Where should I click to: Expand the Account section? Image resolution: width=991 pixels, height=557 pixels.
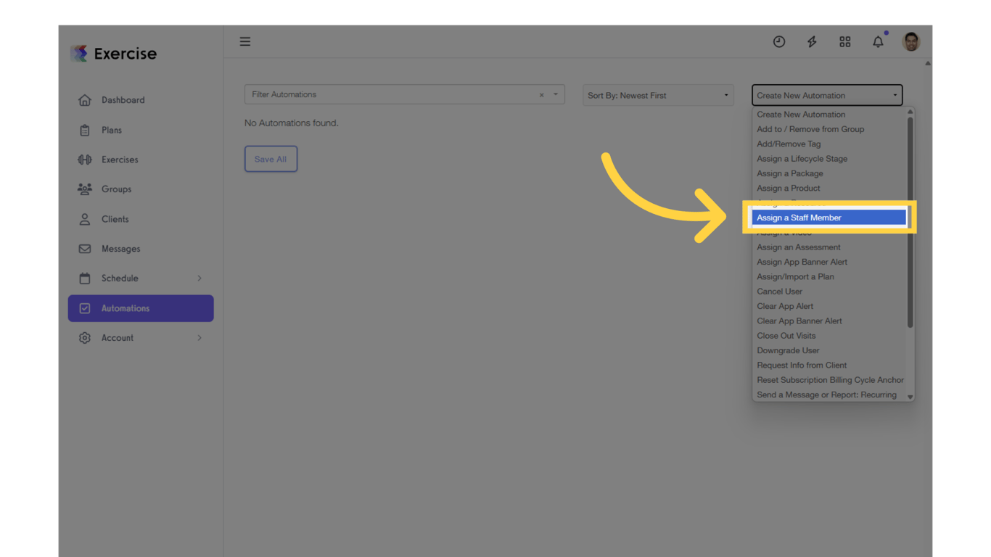200,337
